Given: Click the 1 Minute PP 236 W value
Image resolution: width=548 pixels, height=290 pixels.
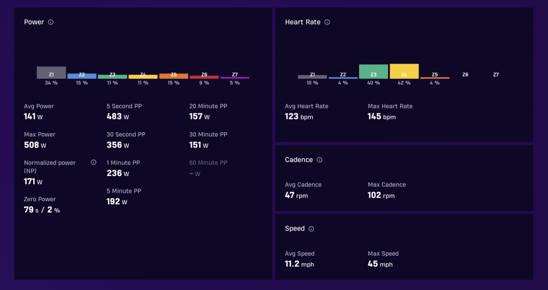Looking at the screenshot, I should pyautogui.click(x=118, y=173).
